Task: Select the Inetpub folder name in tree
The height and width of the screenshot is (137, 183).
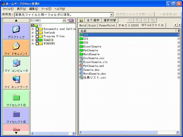Action: [x=49, y=33]
